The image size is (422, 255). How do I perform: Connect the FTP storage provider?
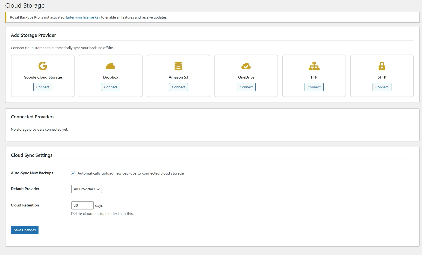pos(314,87)
